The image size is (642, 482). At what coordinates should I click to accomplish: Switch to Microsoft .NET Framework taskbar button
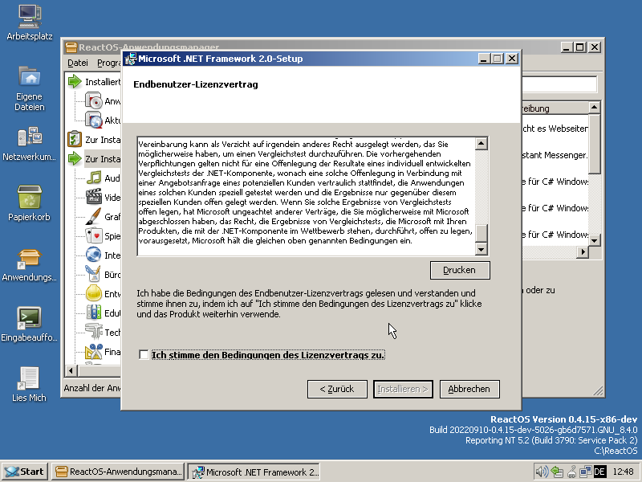click(254, 472)
